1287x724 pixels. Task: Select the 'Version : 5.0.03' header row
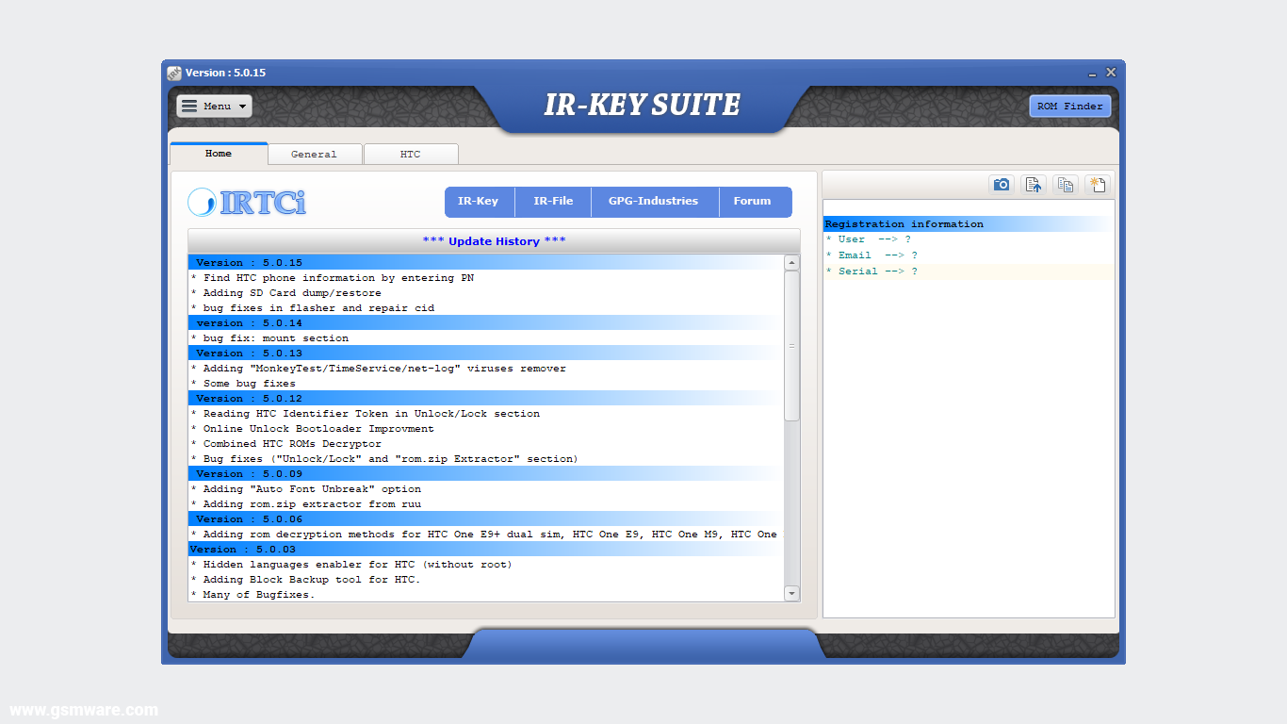click(x=486, y=549)
